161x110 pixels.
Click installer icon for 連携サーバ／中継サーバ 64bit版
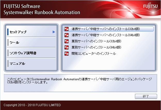pos(67,35)
